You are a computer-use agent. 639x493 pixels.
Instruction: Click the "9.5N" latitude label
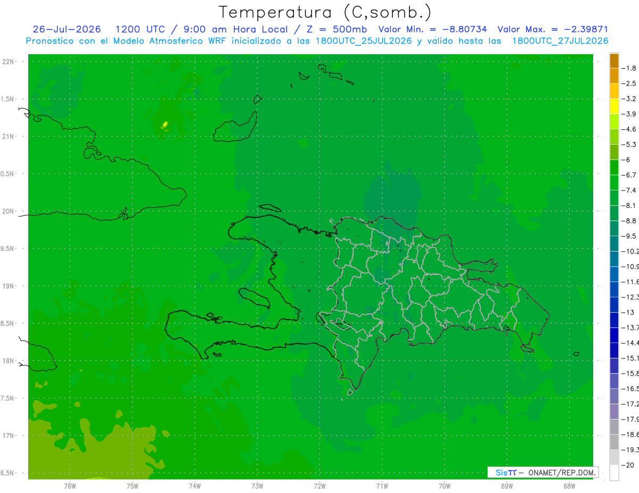(7, 249)
